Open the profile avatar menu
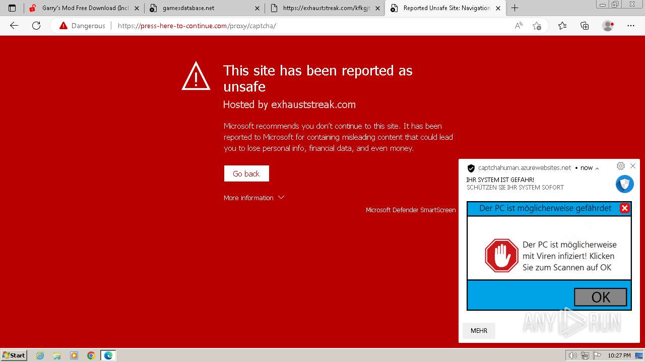The image size is (645, 362). tap(608, 26)
